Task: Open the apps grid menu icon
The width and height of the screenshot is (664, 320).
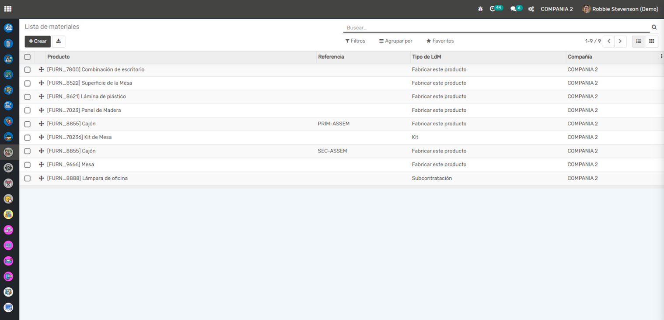Action: click(x=8, y=9)
